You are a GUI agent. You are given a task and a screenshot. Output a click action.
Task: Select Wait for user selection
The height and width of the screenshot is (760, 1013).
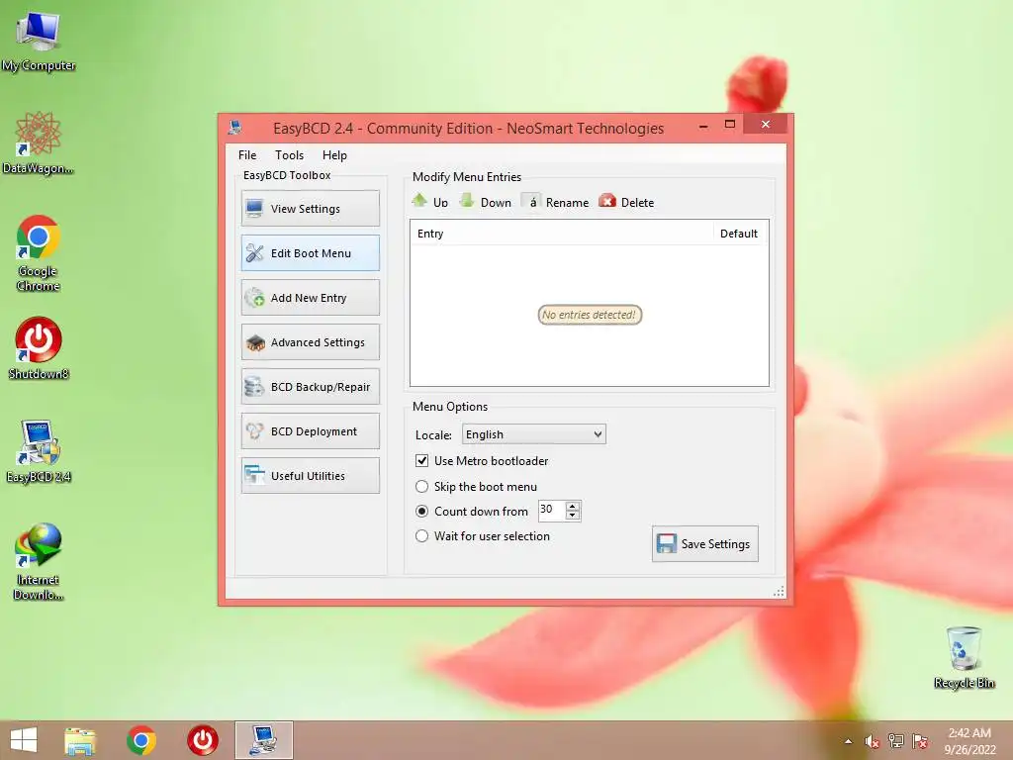point(421,535)
